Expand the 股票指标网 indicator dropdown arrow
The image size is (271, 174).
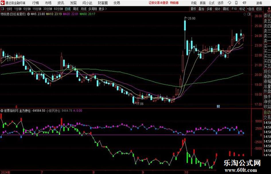coord(2,111)
